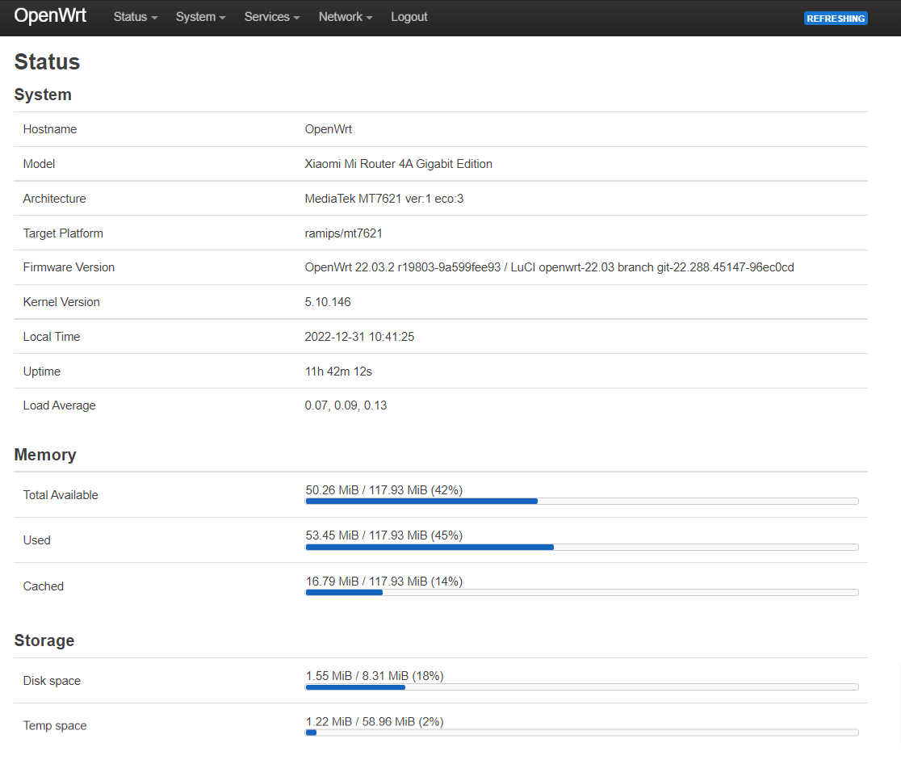Image resolution: width=901 pixels, height=760 pixels.
Task: Click the Temp space row label
Action: [x=55, y=726]
